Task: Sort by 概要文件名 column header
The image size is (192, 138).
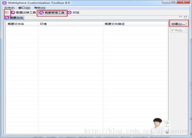Action: point(22,24)
